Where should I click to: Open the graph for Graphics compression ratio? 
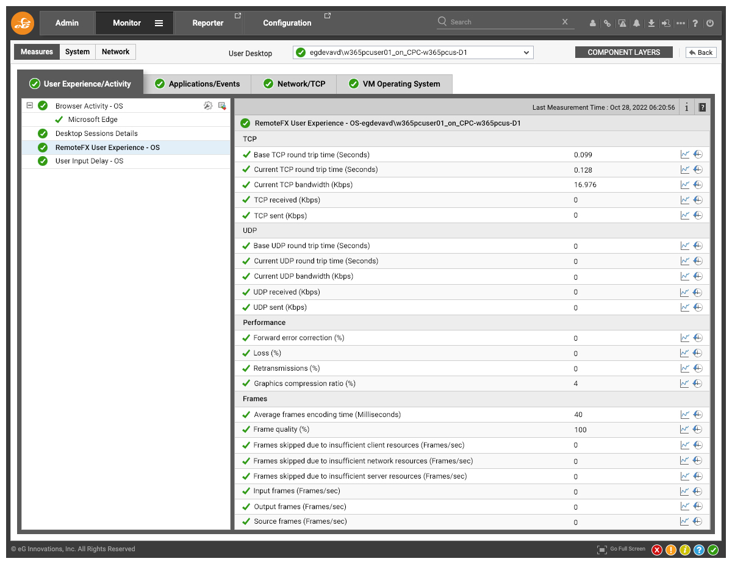[x=685, y=384]
